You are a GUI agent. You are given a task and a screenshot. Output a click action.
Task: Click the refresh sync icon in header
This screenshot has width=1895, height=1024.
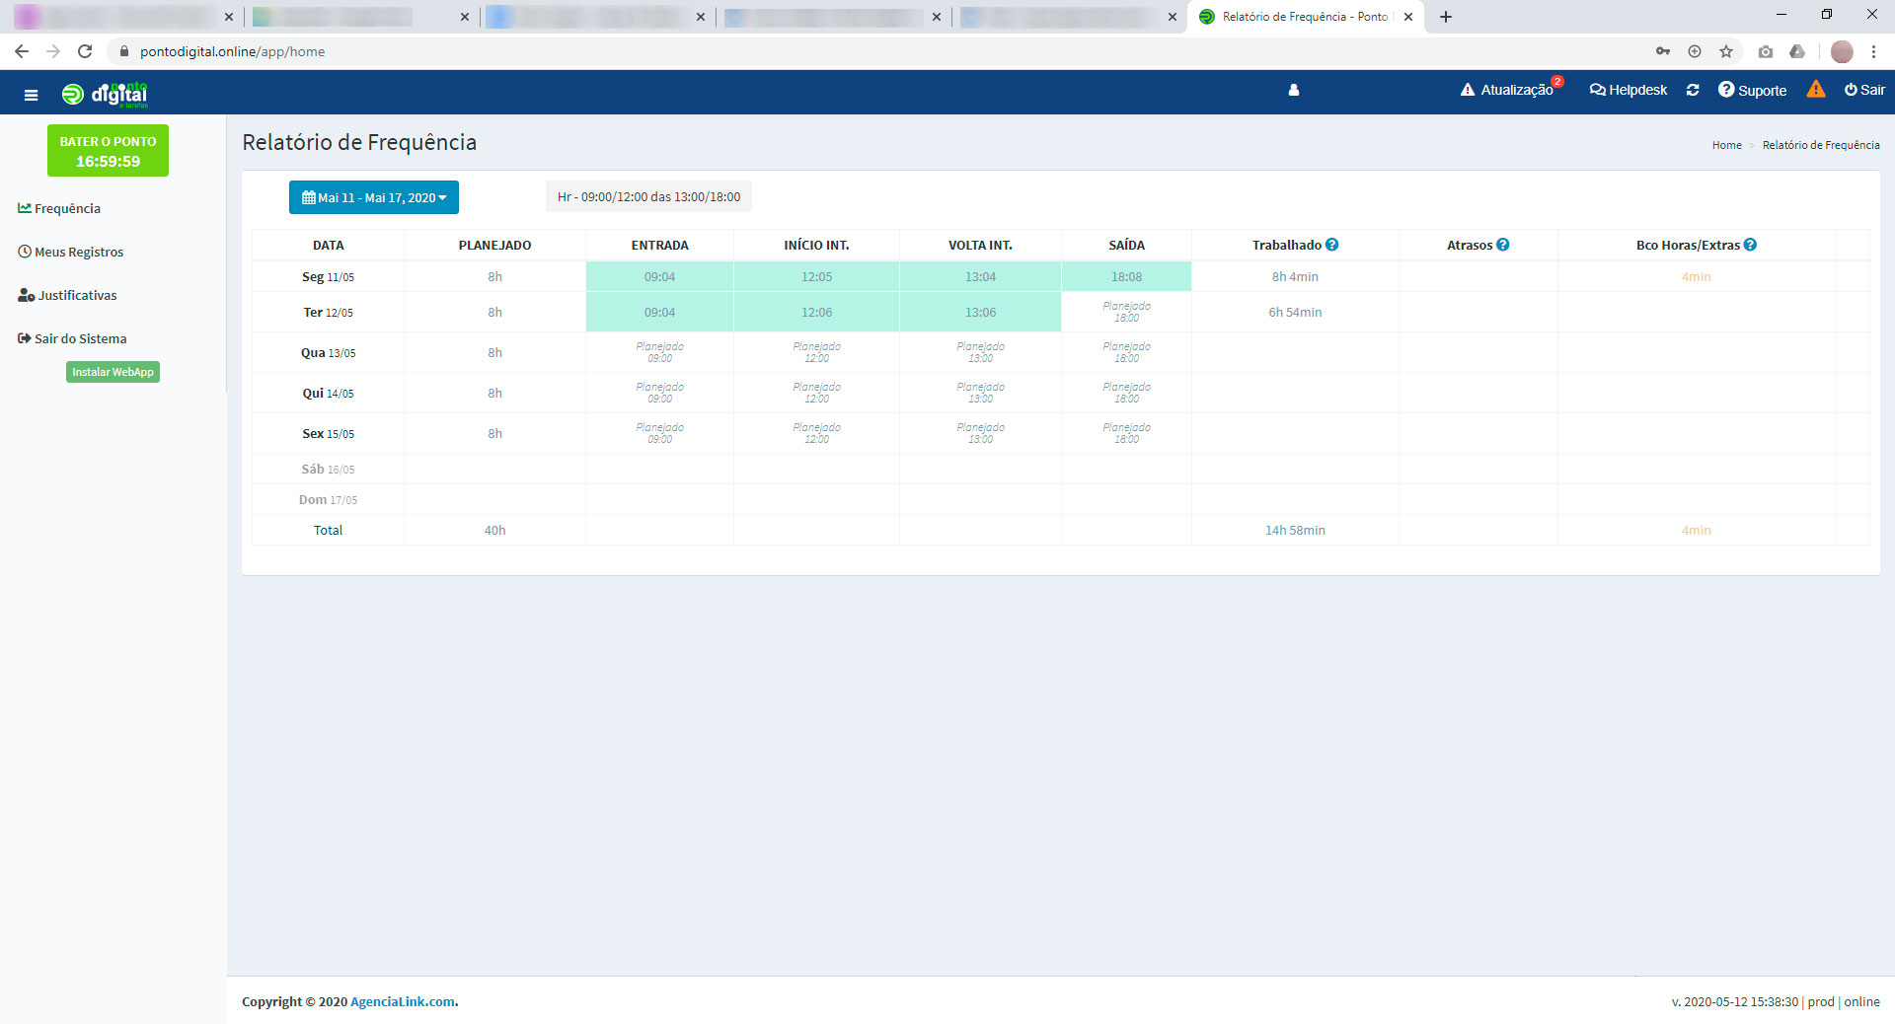tap(1692, 90)
